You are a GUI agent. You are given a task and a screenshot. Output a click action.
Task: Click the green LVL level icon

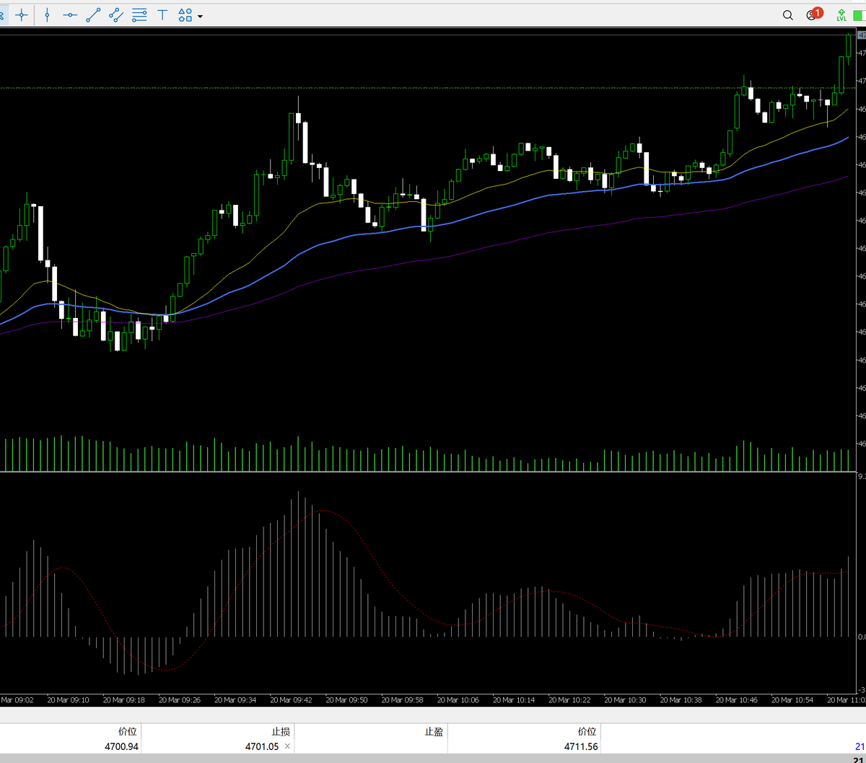[841, 14]
